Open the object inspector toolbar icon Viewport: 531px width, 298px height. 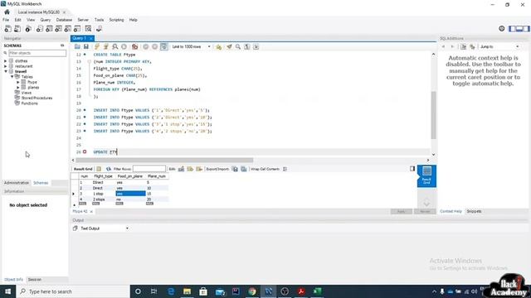point(28,29)
